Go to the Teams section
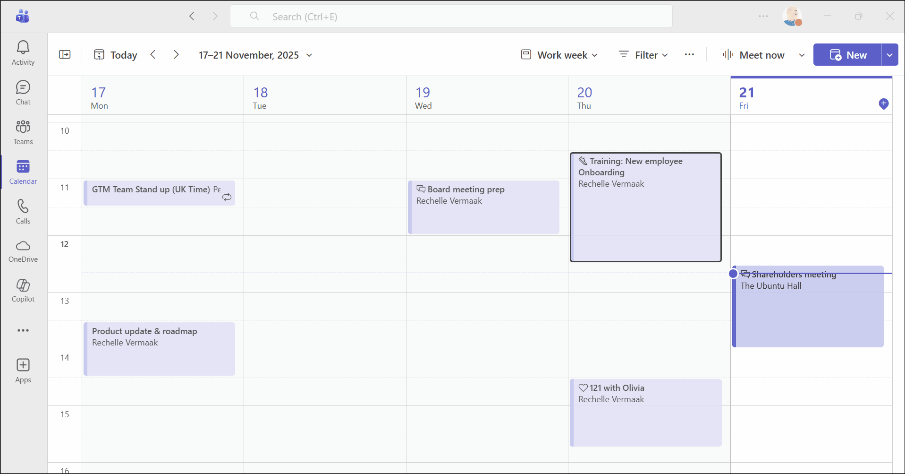This screenshot has width=905, height=474. point(23,132)
